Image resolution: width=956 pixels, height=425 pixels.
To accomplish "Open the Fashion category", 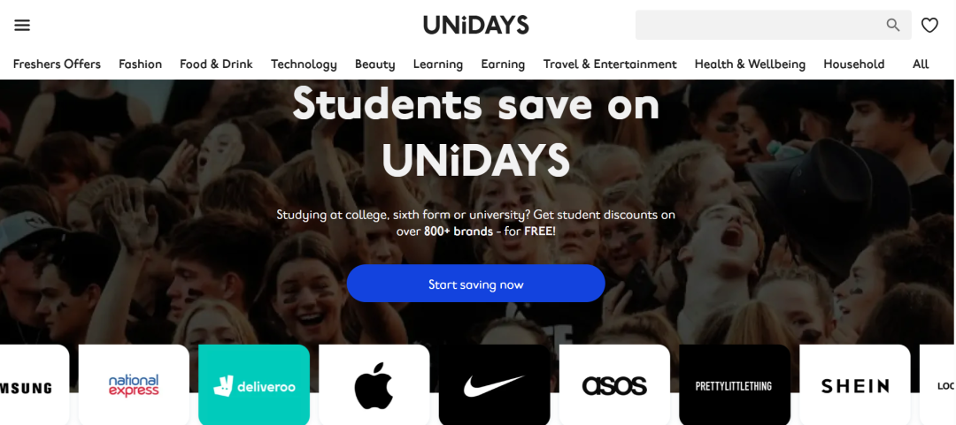I will 140,64.
